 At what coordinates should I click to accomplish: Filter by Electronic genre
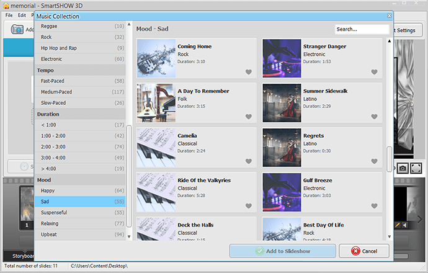click(x=80, y=59)
